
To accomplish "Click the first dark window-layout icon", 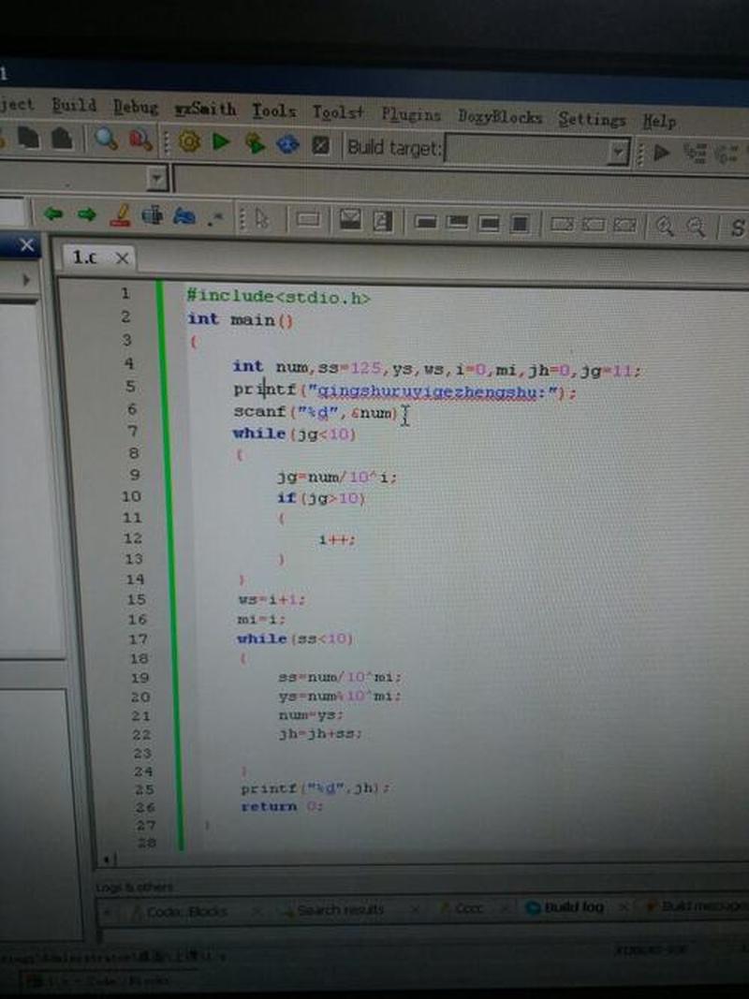I will pyautogui.click(x=425, y=222).
